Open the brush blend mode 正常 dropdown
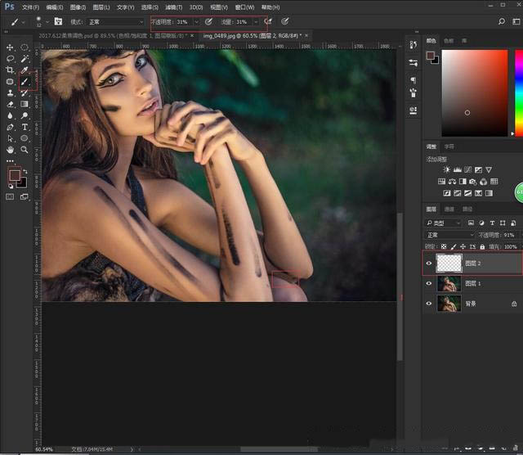The image size is (523, 455). coord(114,22)
